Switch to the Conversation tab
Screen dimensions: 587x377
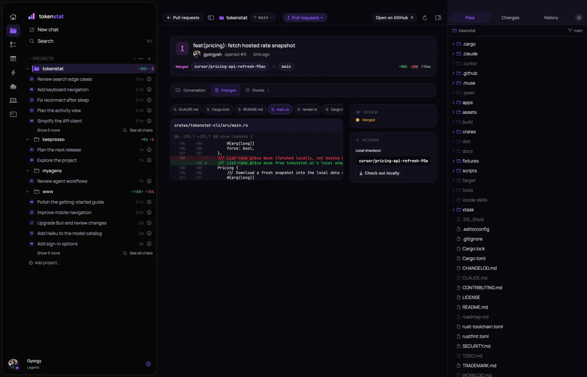click(x=191, y=90)
